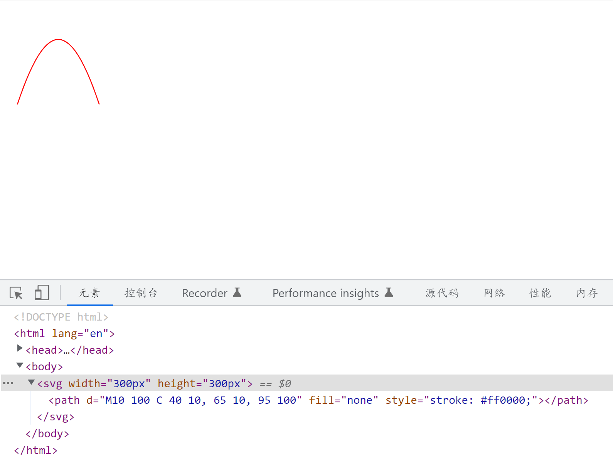Switch to the 元素 tab
Viewport: 613px width, 467px height.
[89, 293]
